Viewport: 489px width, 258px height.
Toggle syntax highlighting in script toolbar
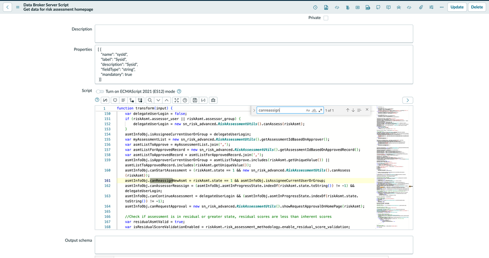105,100
